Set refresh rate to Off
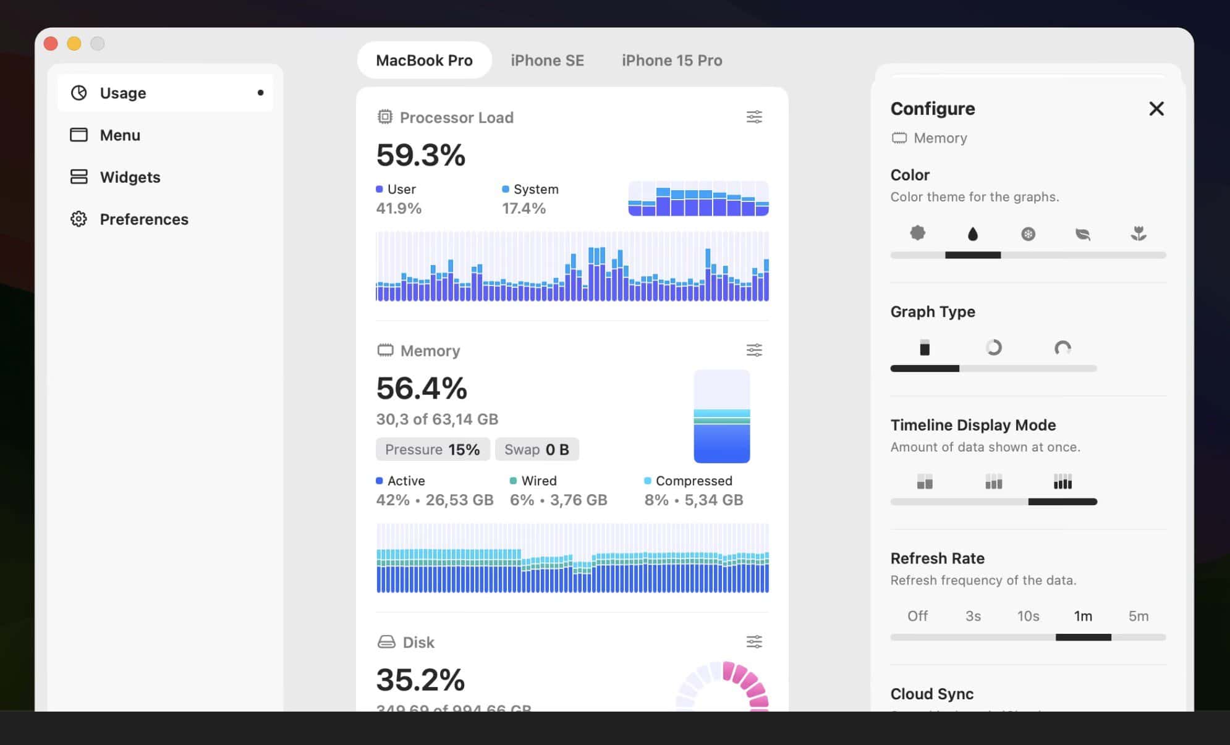This screenshot has height=745, width=1230. coord(917,616)
